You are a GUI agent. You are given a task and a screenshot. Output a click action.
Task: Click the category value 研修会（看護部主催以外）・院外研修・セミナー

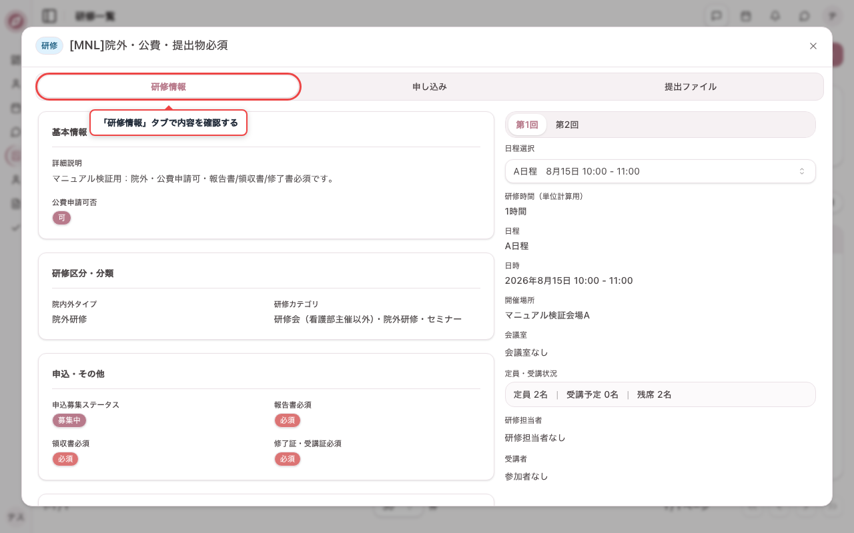pyautogui.click(x=368, y=319)
